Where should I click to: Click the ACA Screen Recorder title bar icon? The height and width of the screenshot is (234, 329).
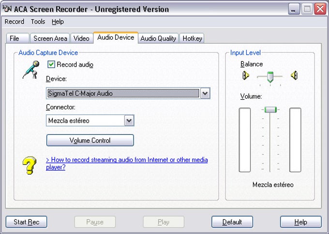(x=7, y=9)
